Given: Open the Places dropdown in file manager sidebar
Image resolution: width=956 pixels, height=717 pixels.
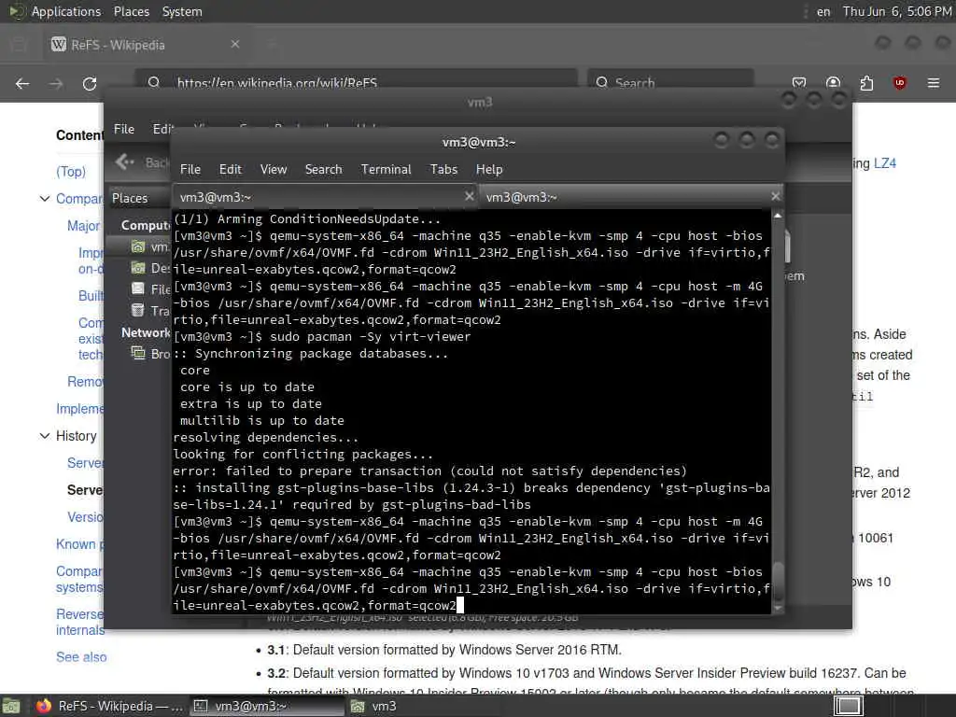Looking at the screenshot, I should [138, 198].
